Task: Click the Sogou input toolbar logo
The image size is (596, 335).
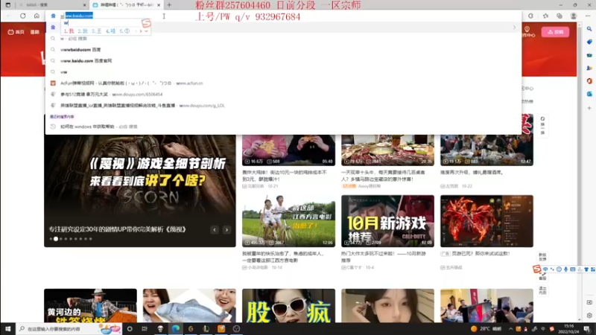Action: (x=536, y=269)
